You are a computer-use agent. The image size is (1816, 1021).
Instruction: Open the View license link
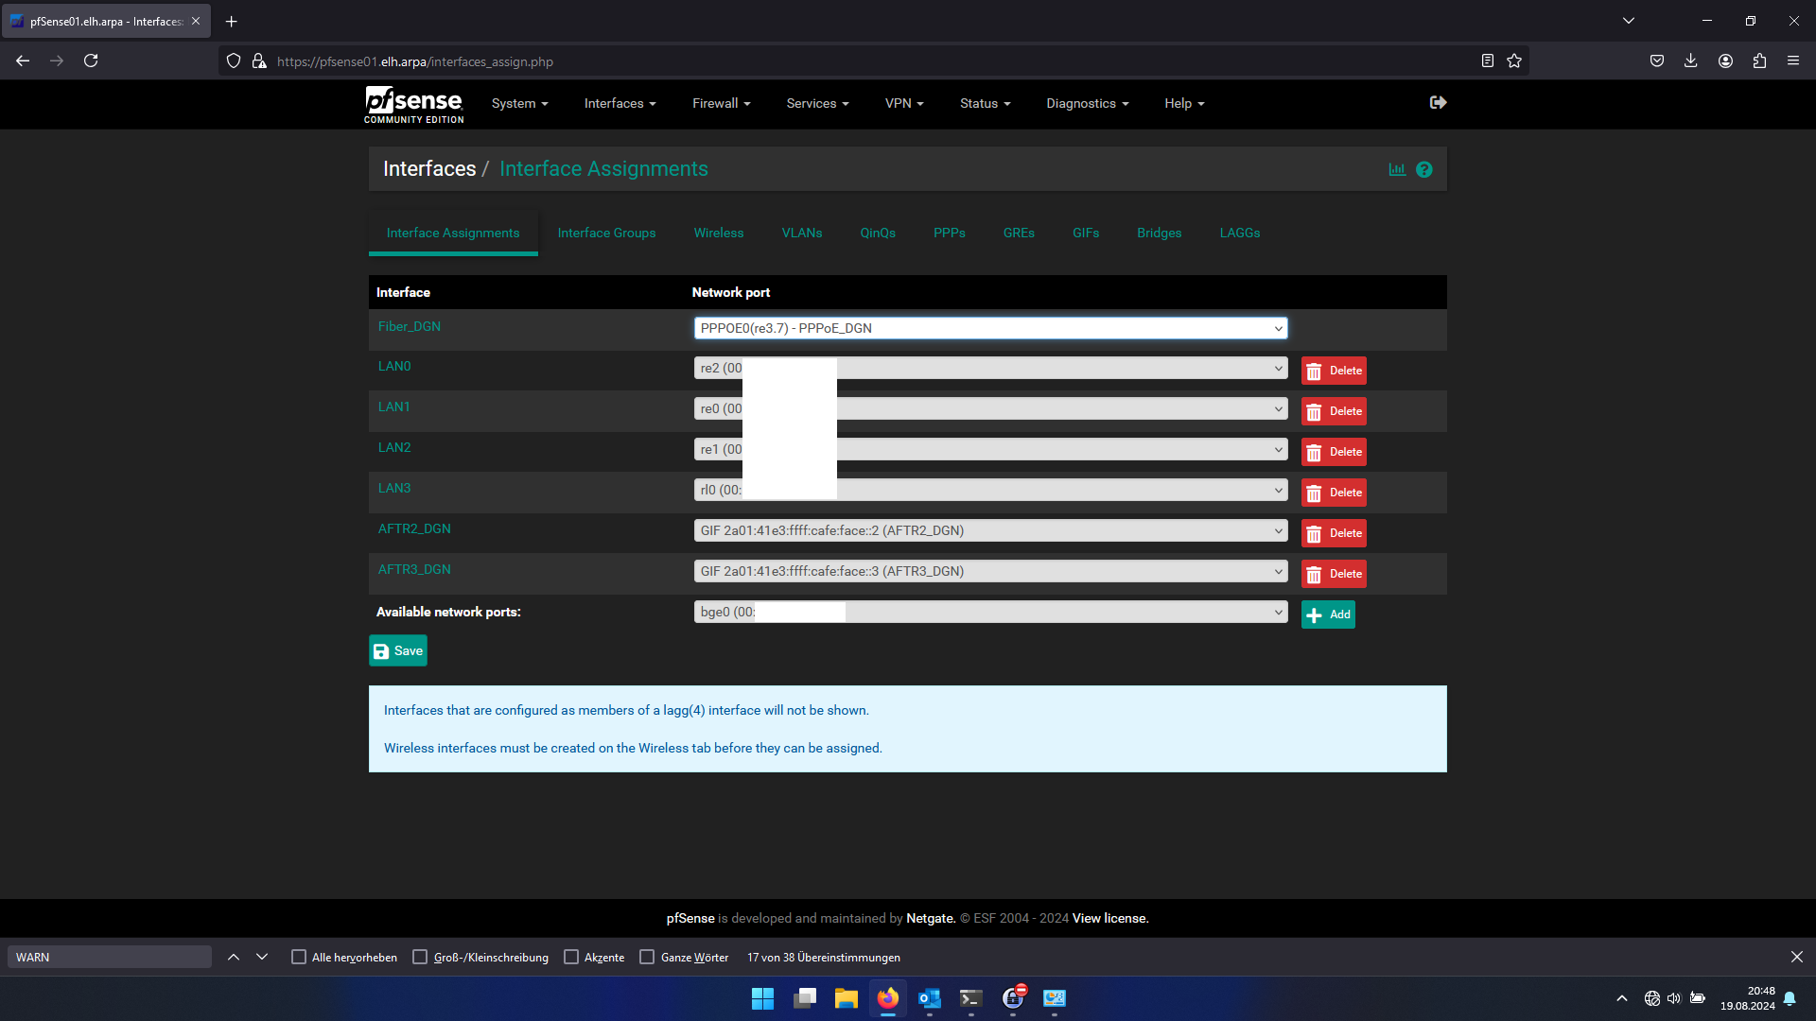click(1110, 918)
